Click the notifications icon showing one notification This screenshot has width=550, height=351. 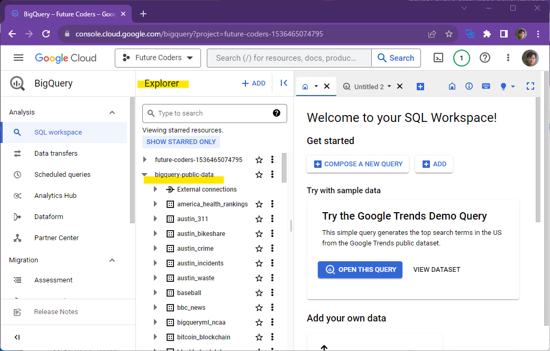tap(461, 58)
